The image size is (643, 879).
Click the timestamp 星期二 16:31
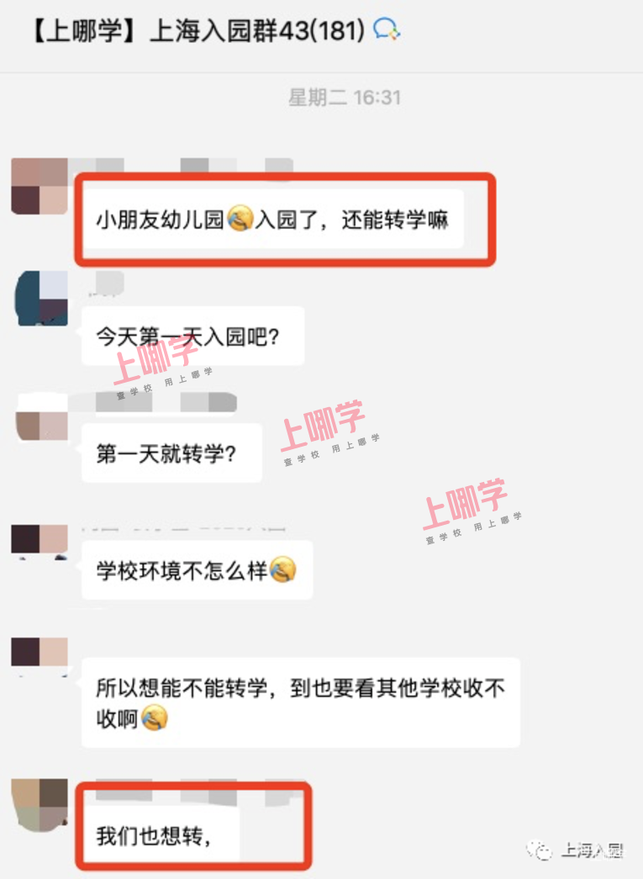coord(345,98)
